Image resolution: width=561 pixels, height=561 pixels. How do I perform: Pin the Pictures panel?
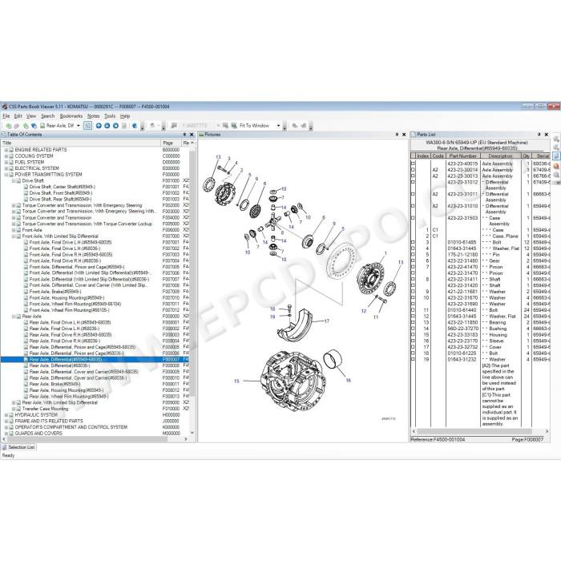pyautogui.click(x=397, y=135)
